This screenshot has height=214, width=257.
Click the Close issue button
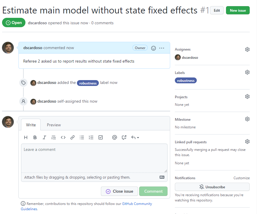point(119,191)
